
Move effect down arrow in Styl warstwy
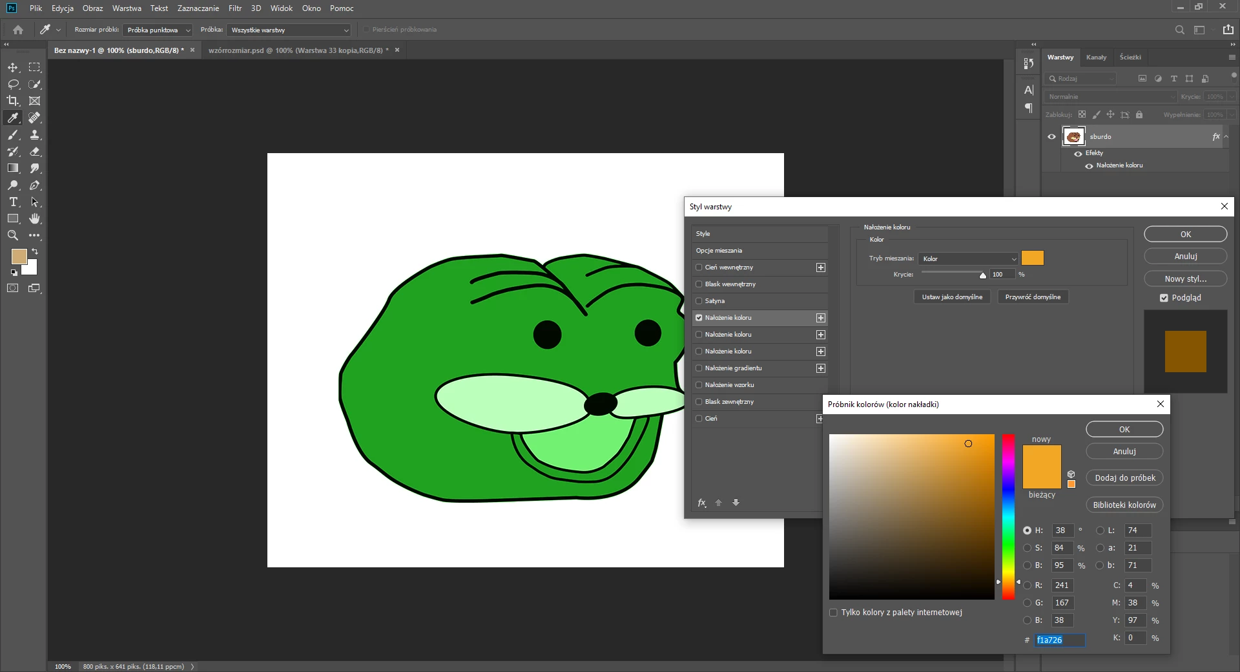[736, 503]
